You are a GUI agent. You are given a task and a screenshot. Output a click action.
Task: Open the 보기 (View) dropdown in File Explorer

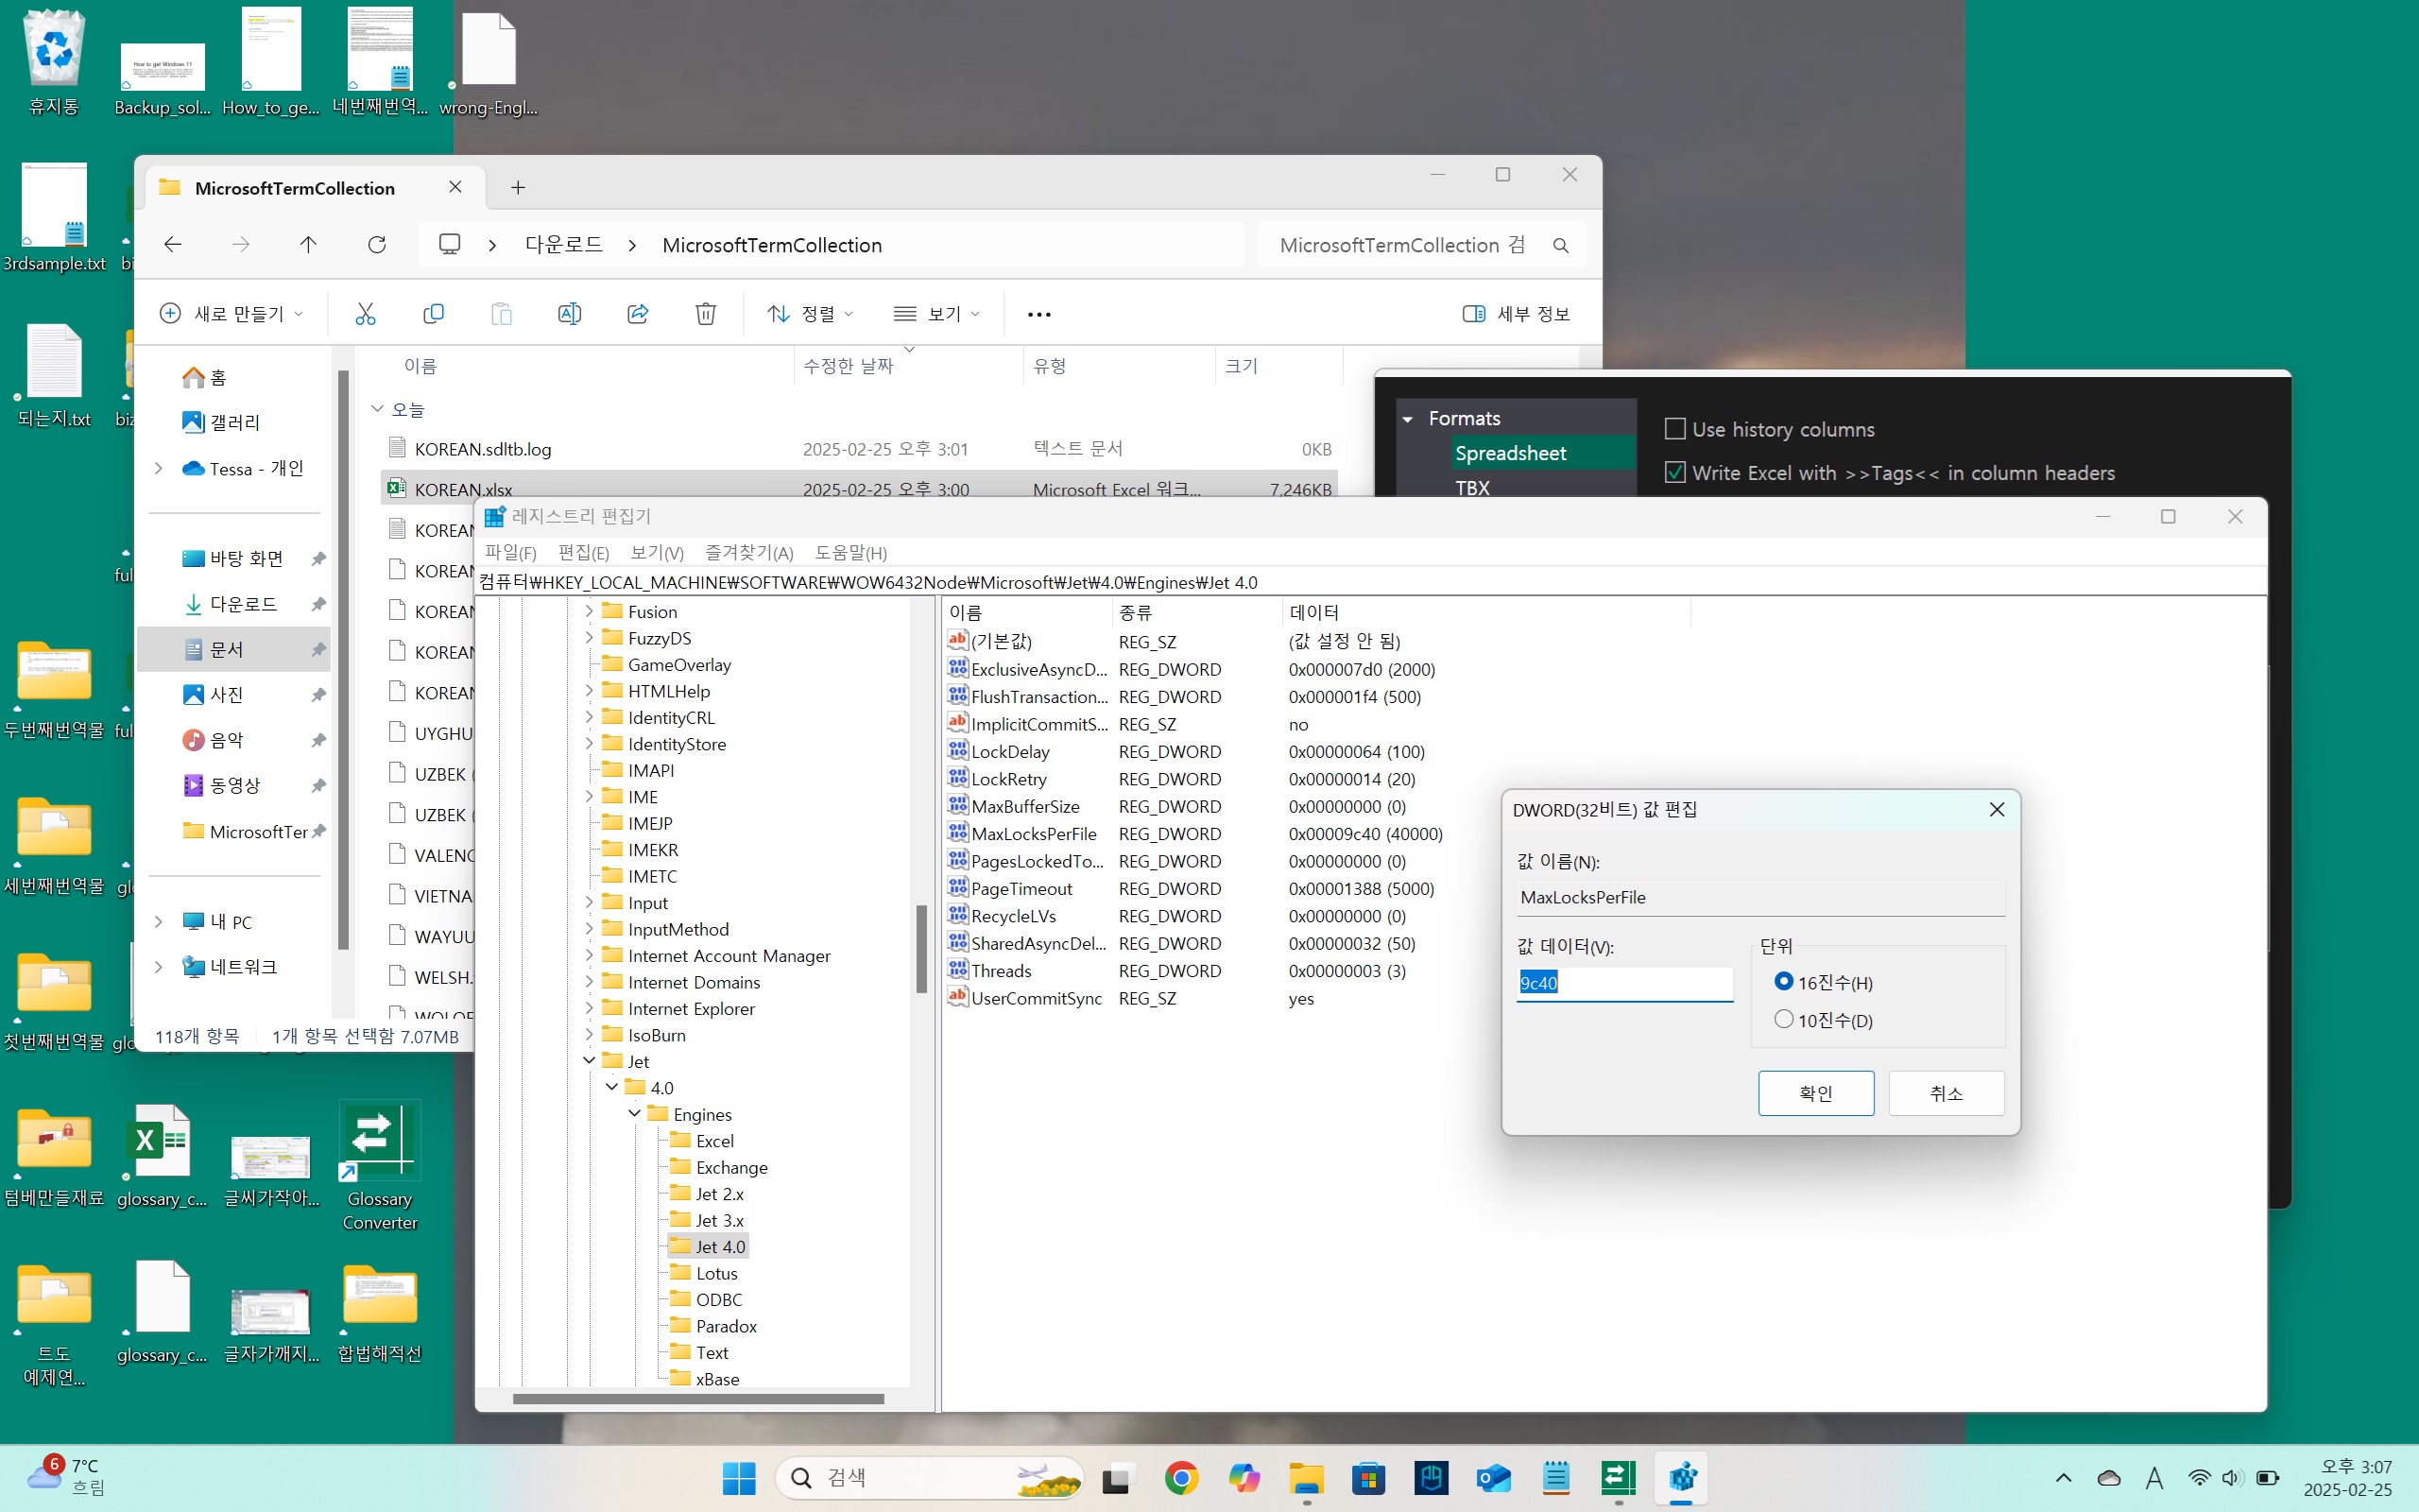[936, 314]
